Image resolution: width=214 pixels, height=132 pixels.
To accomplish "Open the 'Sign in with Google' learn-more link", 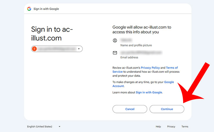I will coord(149,92).
